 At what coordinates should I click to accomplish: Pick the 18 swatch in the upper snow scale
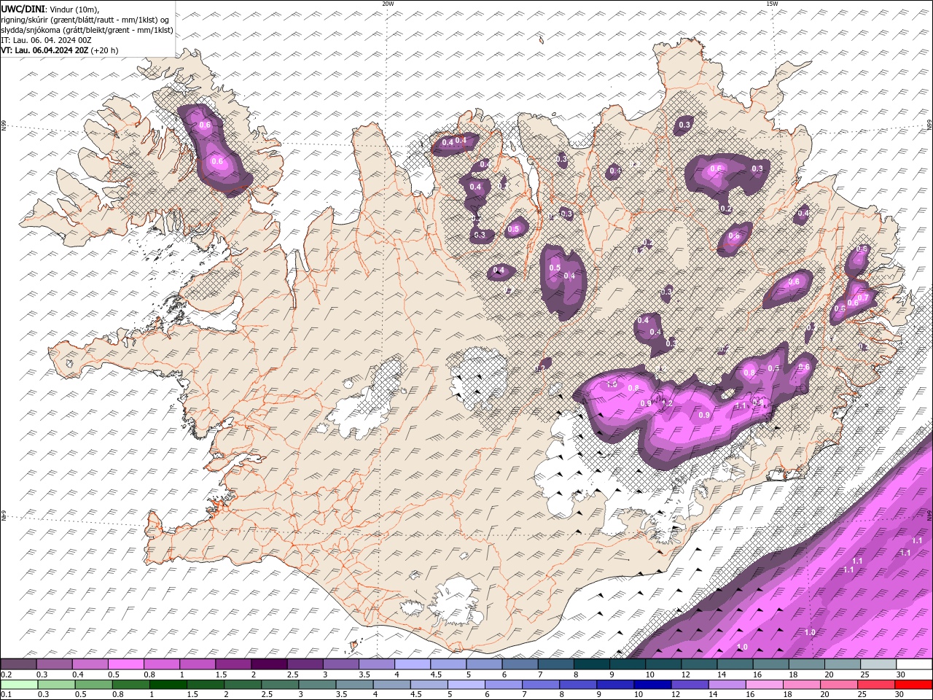[x=806, y=664]
